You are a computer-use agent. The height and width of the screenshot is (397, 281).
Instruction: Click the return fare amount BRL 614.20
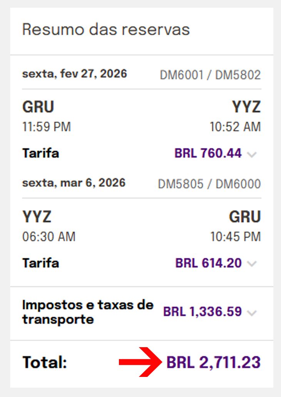click(x=209, y=263)
